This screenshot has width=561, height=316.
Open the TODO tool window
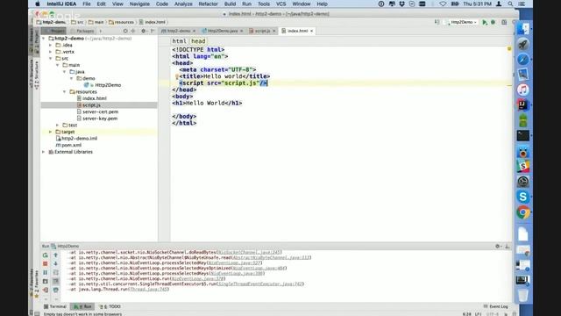coord(110,306)
